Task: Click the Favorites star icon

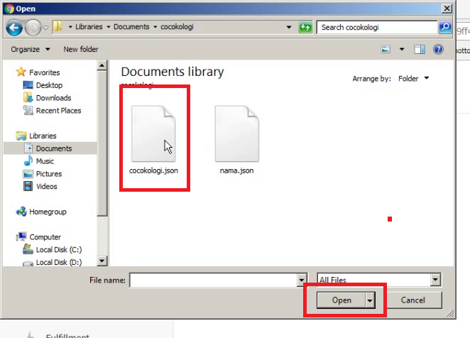Action: click(x=21, y=72)
